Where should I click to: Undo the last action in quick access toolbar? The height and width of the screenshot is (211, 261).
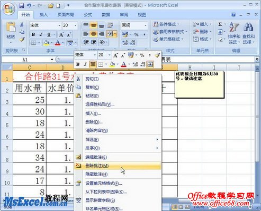pyautogui.click(x=29, y=6)
